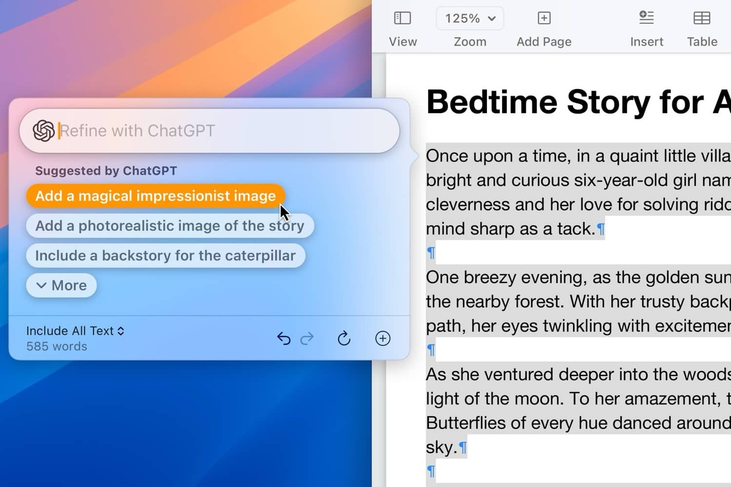Click the redo arrow icon
The width and height of the screenshot is (731, 487).
pyautogui.click(x=307, y=338)
